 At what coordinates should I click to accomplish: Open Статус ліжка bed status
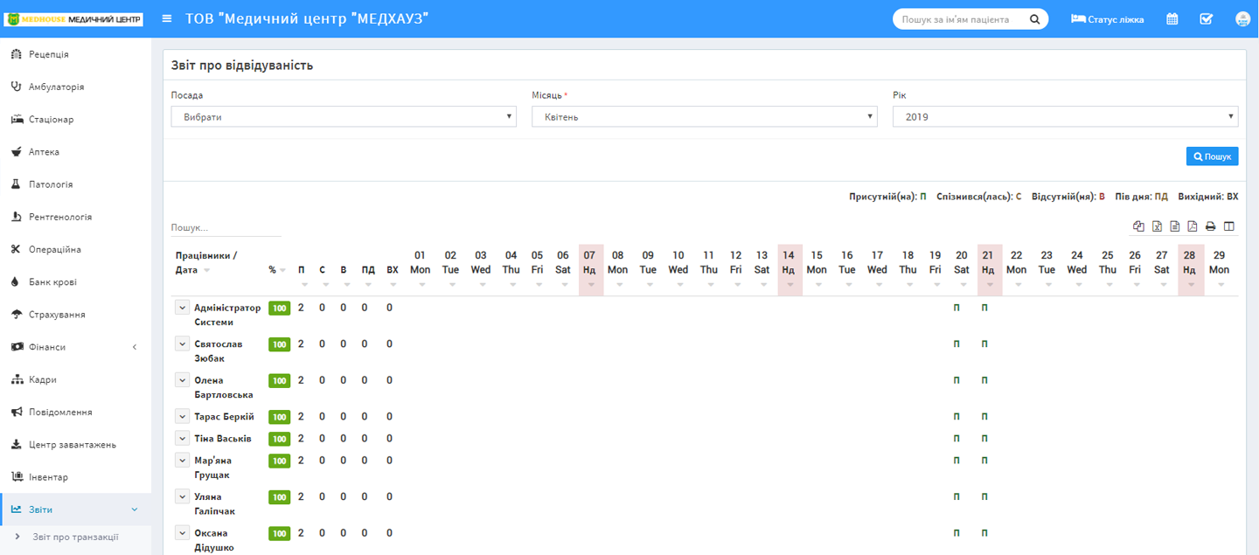tap(1108, 19)
